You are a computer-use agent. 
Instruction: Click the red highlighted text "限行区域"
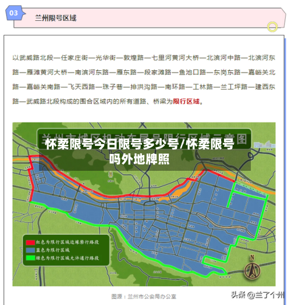pos(186,101)
